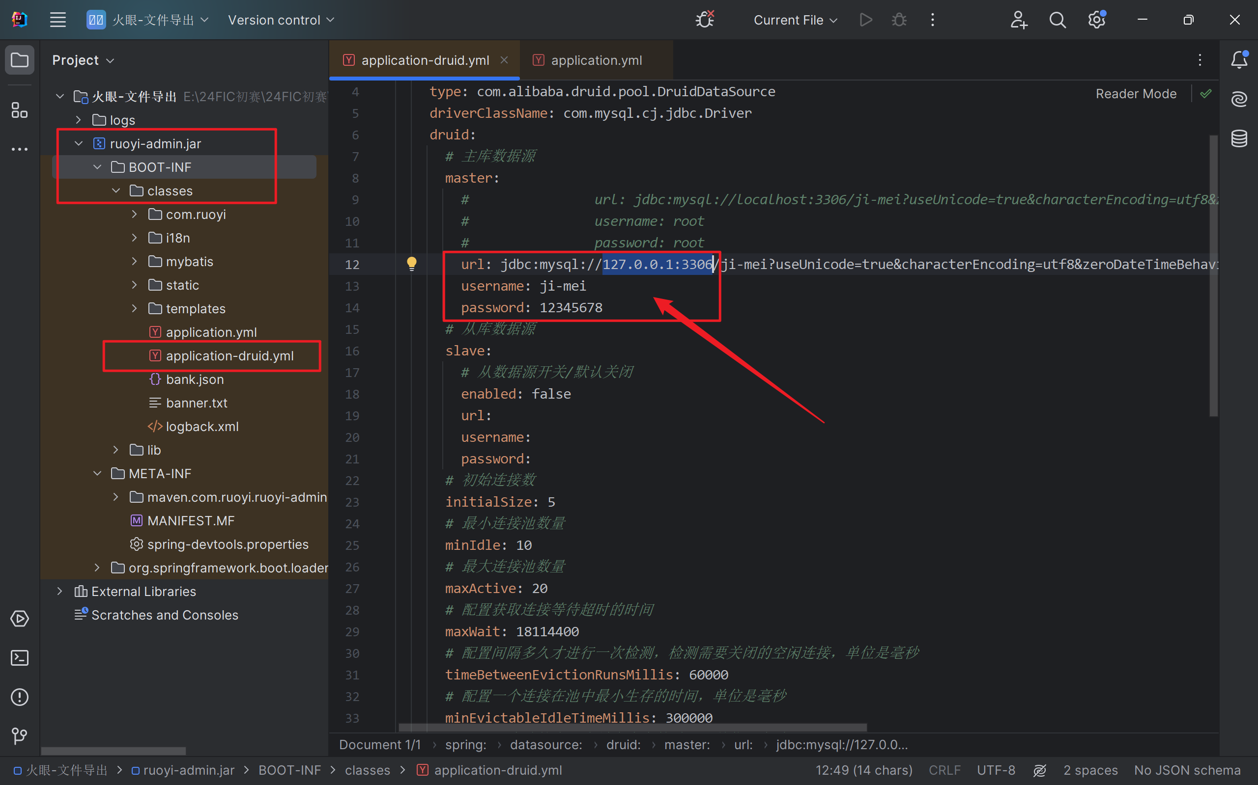
Task: Expand the lib folder
Action: click(x=116, y=450)
